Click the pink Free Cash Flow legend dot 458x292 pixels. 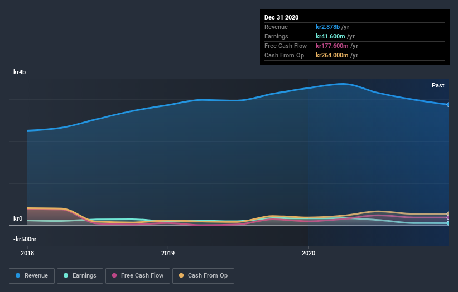coord(114,275)
